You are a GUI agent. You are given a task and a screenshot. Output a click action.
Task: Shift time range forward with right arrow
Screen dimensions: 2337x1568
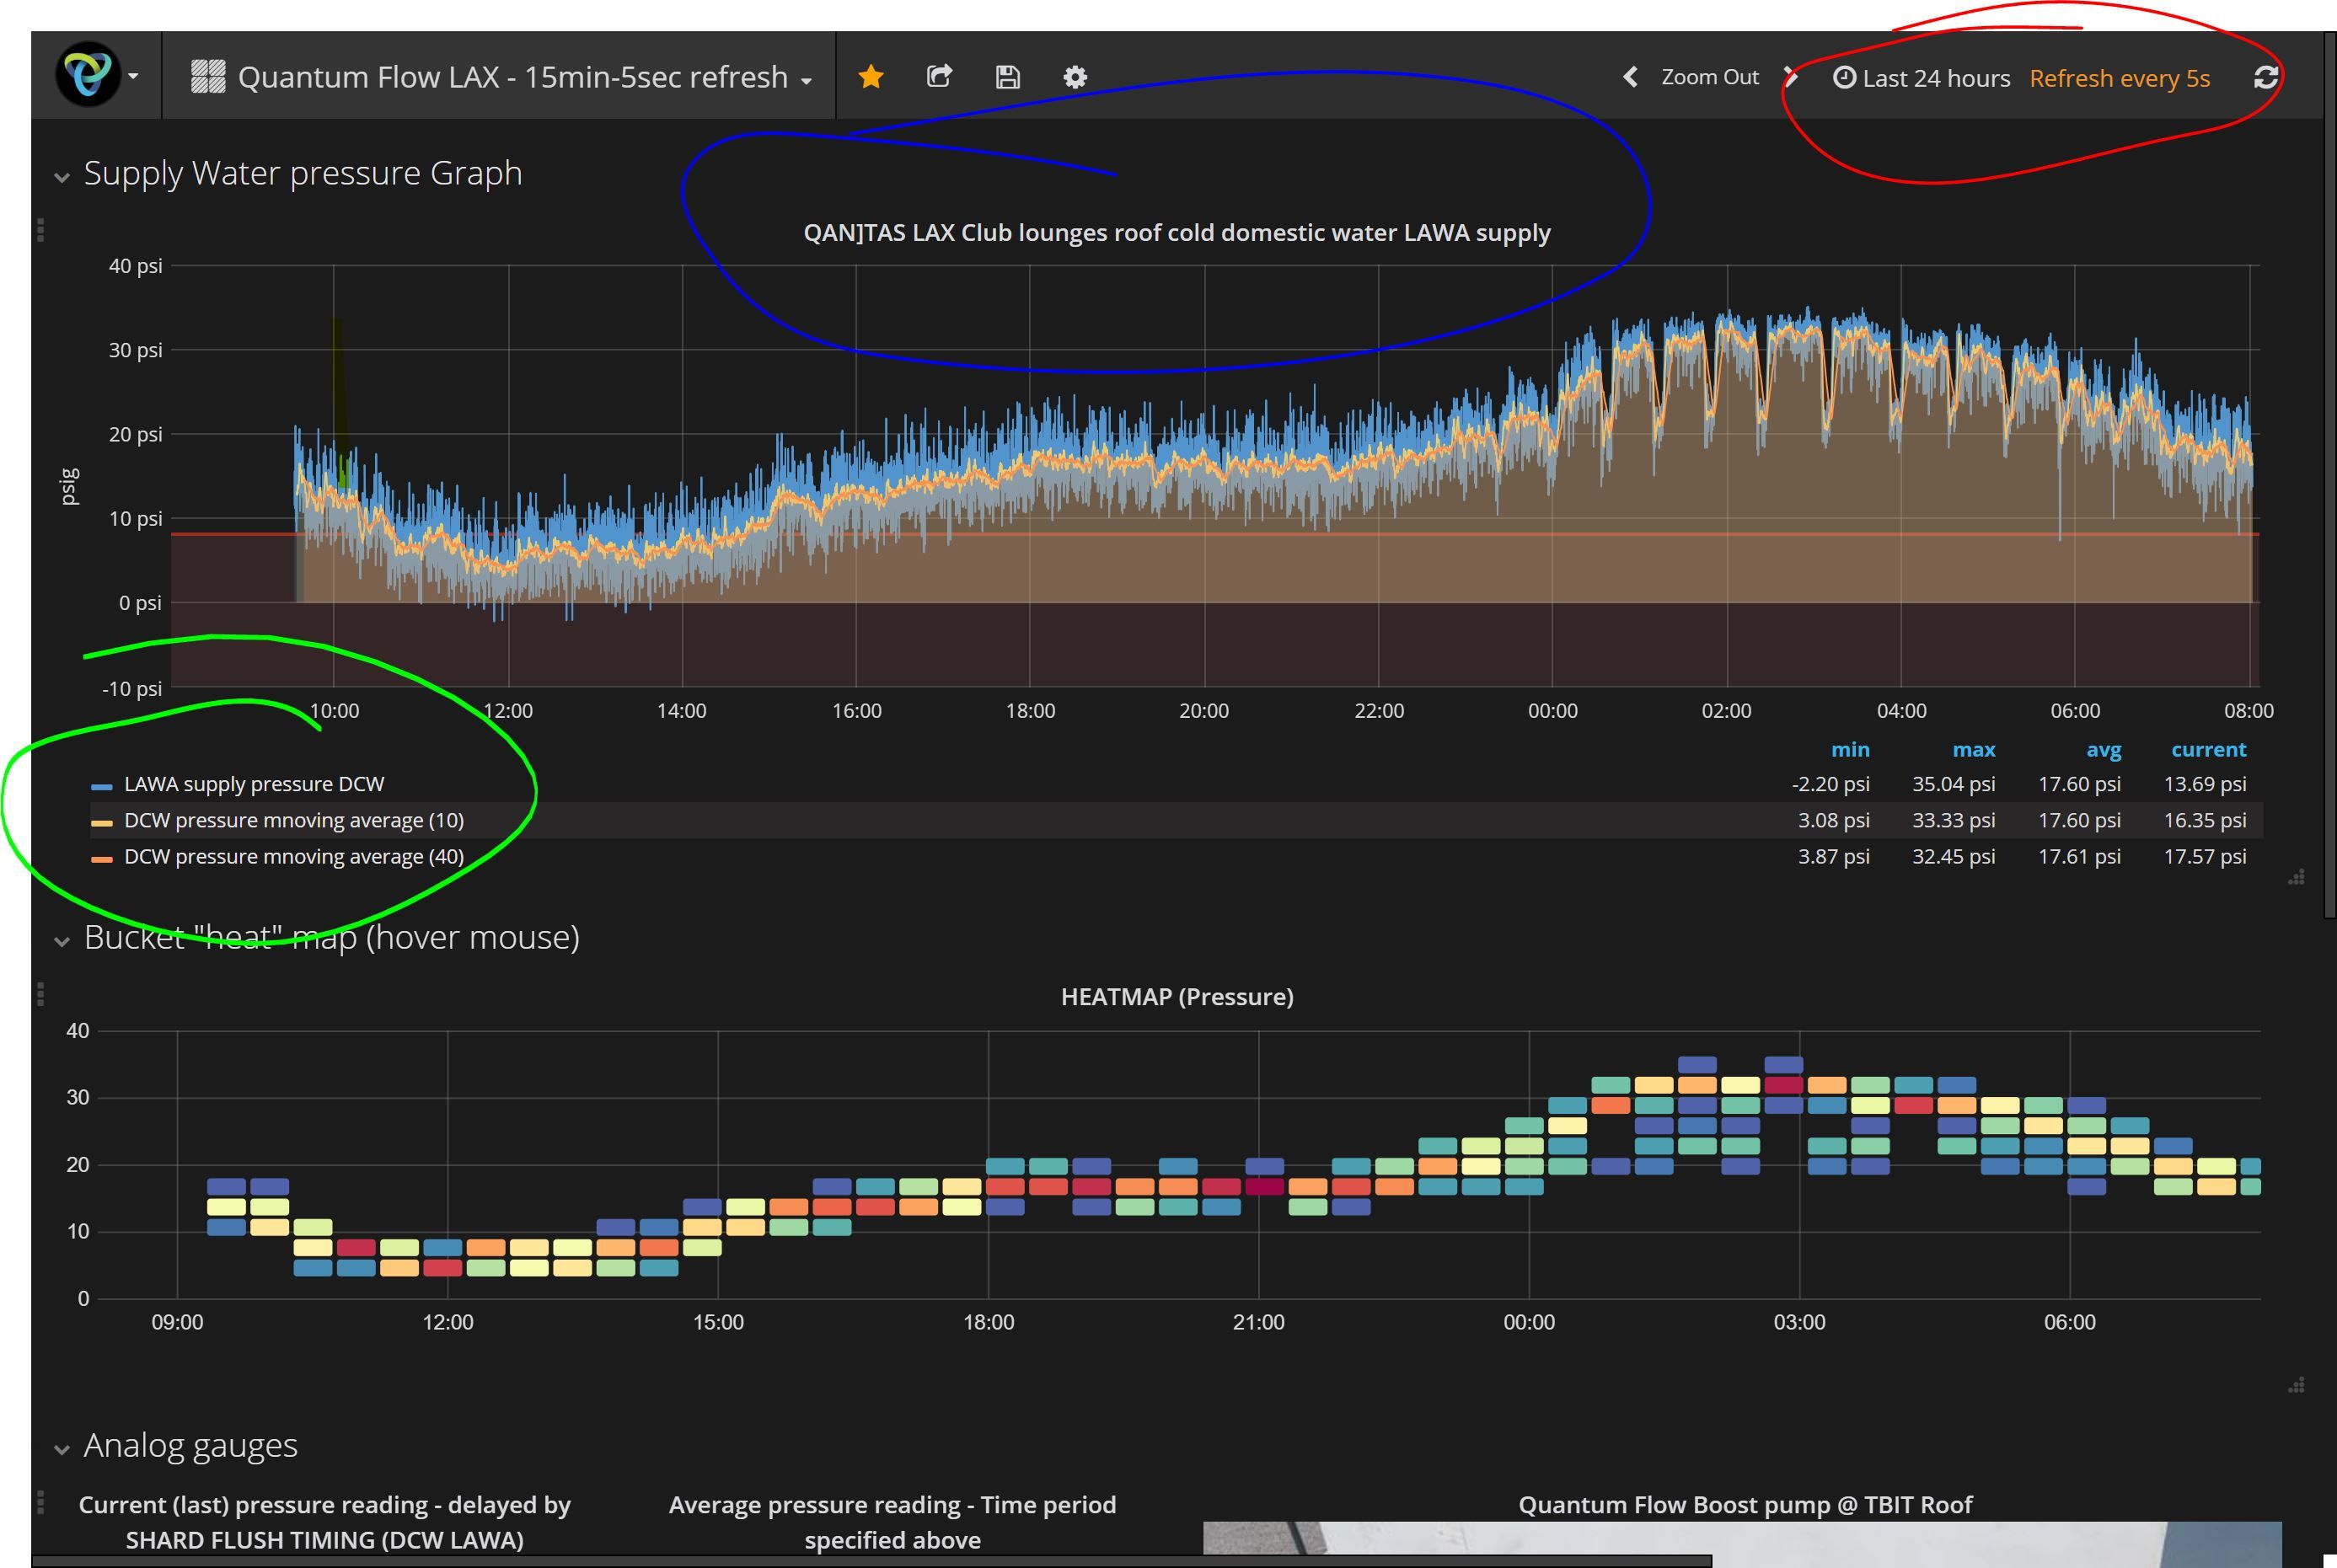1791,77
